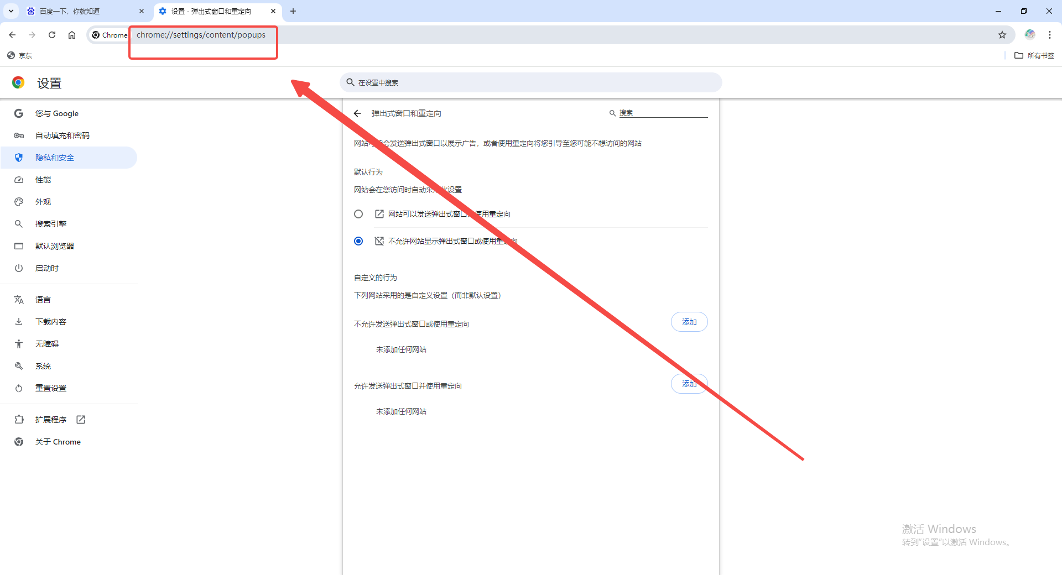Open the tab search dropdown arrow
Screen dimensions: 1062x575
tap(11, 11)
